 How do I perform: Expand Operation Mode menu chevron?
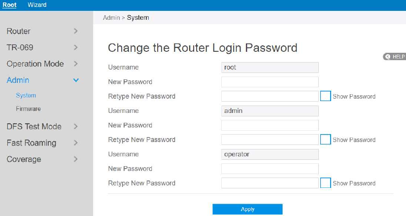click(76, 64)
